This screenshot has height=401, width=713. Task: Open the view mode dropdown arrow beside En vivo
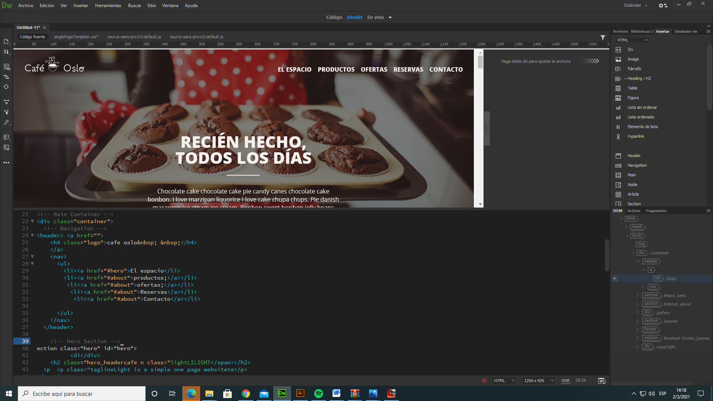point(390,17)
